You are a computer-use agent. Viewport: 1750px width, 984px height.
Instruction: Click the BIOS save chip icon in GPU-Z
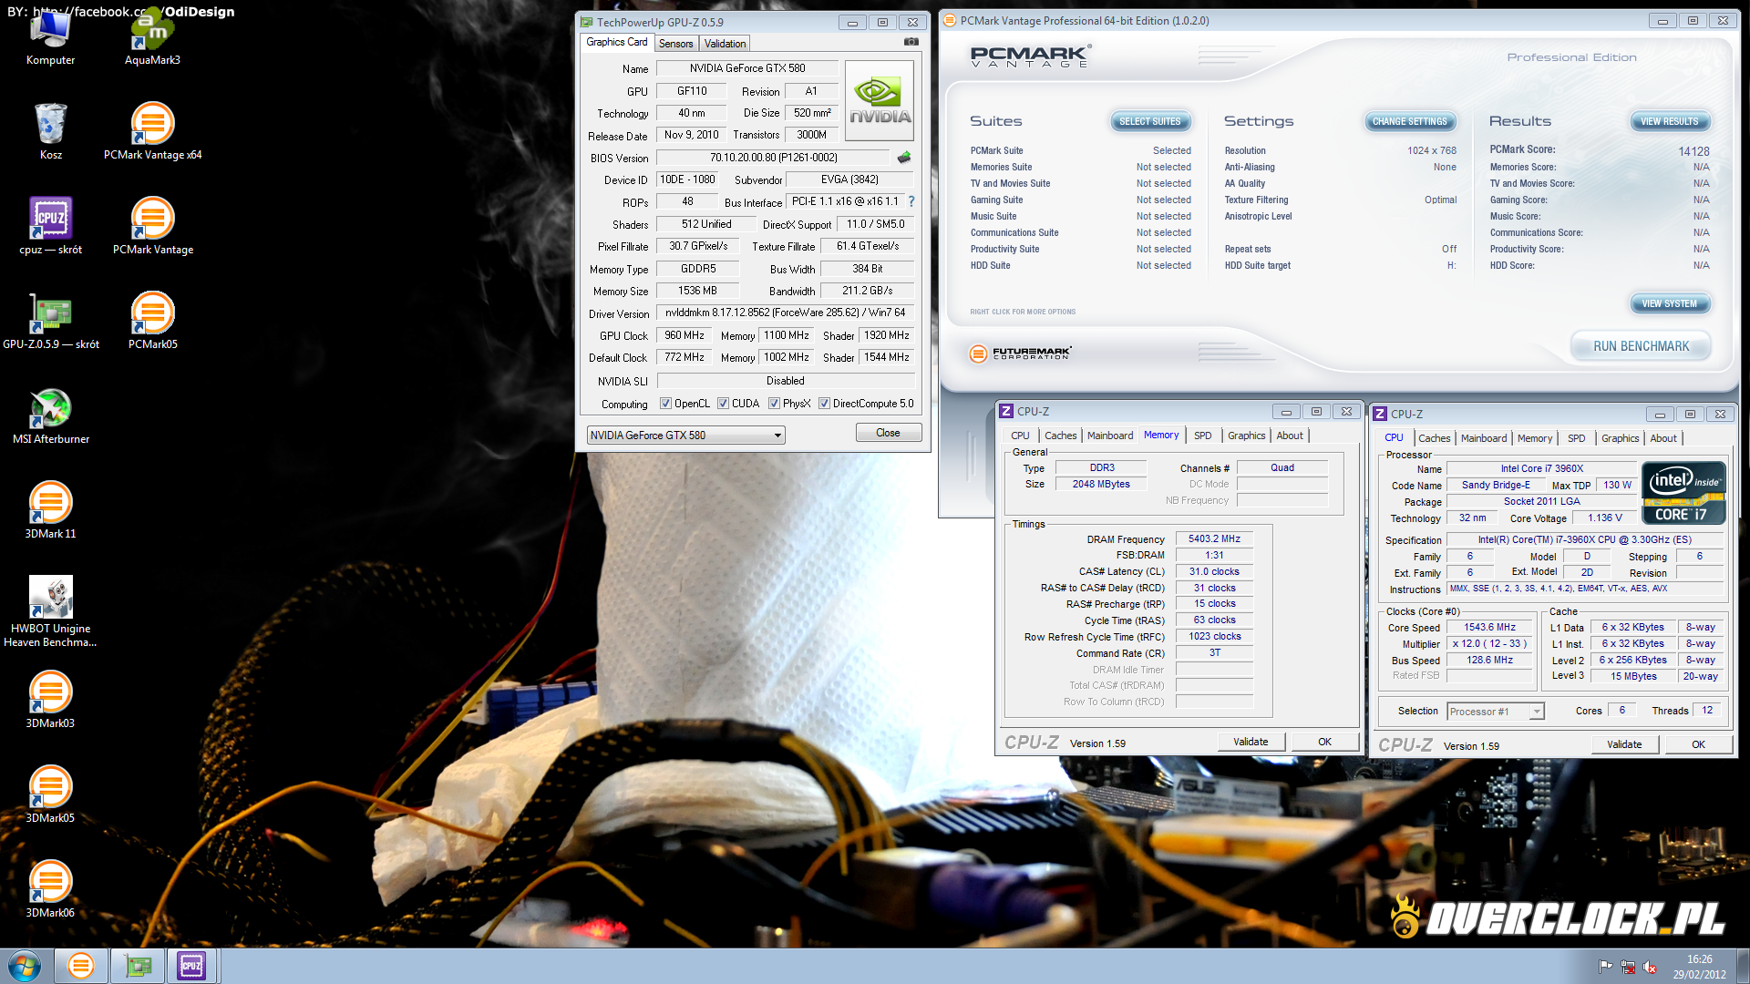[x=904, y=158]
